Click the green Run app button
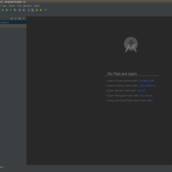The height and width of the screenshot is (172, 172). coord(3,10)
